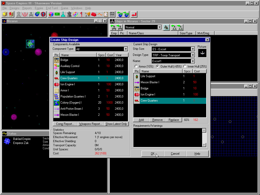Open the design Name dropdown arrow
The image size is (260, 195).
tap(193, 61)
